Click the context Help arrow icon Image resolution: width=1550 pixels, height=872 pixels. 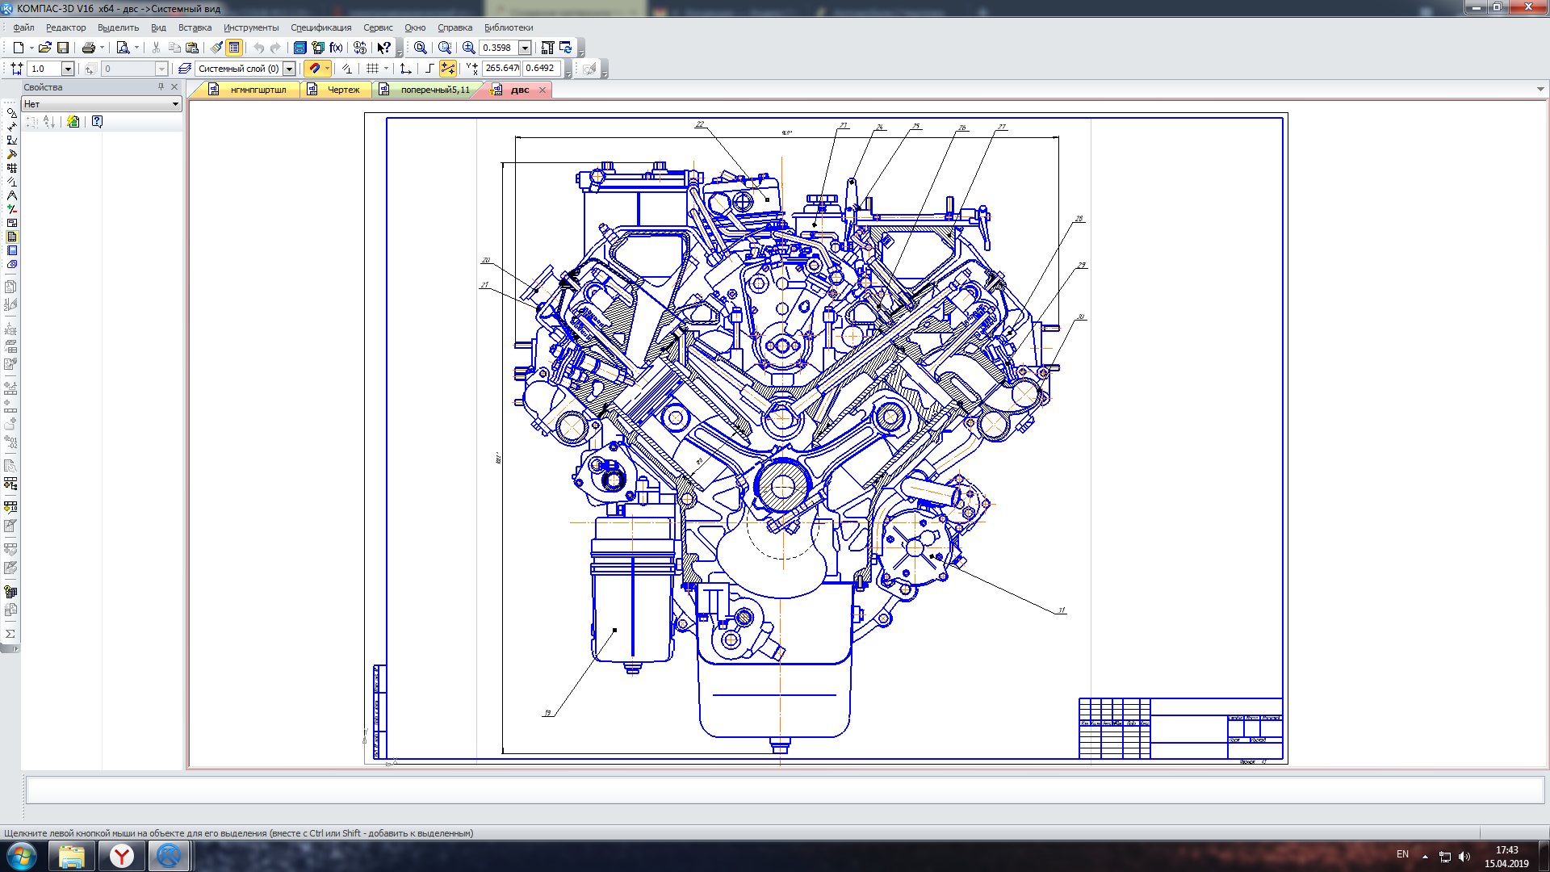[384, 48]
